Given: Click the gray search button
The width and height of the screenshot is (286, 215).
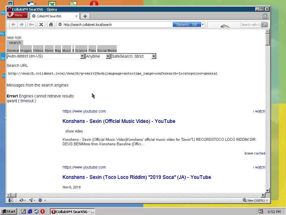Looking at the screenshot, I should pos(15,43).
